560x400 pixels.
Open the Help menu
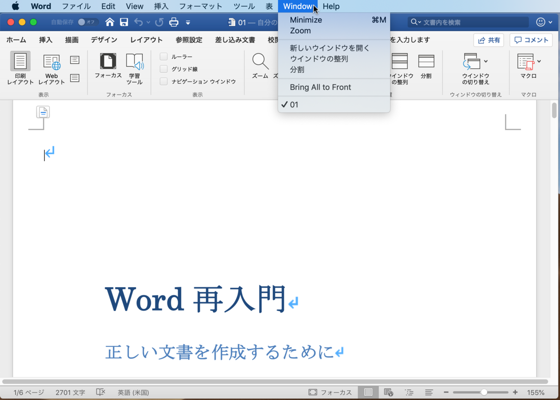click(331, 6)
